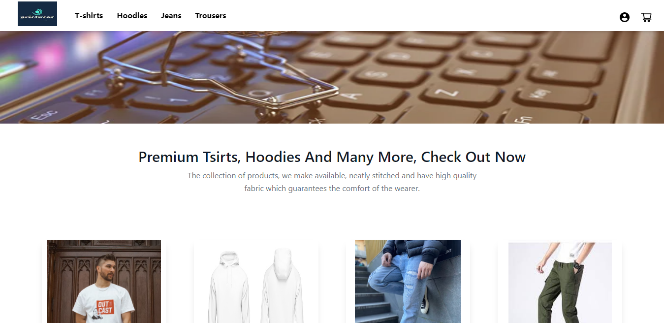Click the text line mentioning fabric comfort

click(x=332, y=189)
